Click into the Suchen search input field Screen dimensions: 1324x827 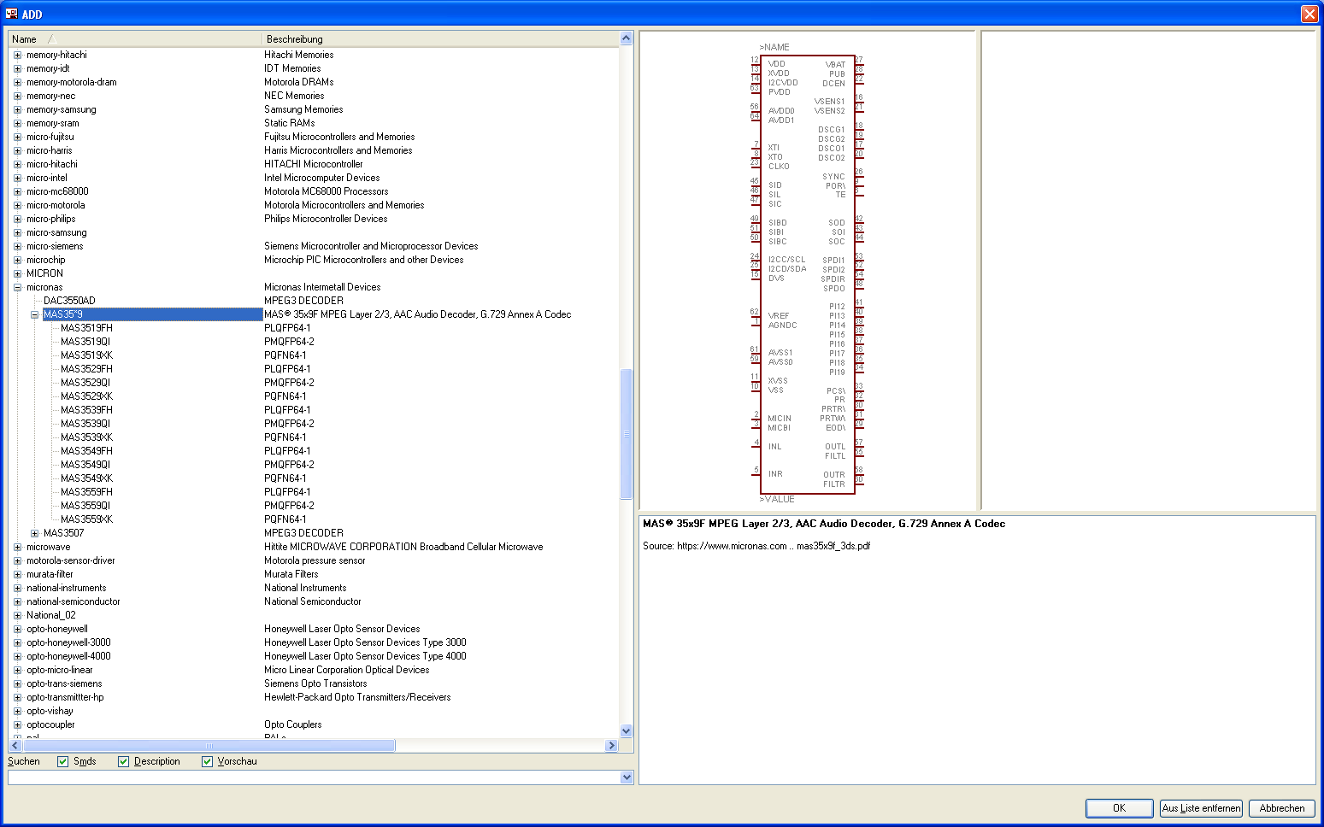(314, 777)
